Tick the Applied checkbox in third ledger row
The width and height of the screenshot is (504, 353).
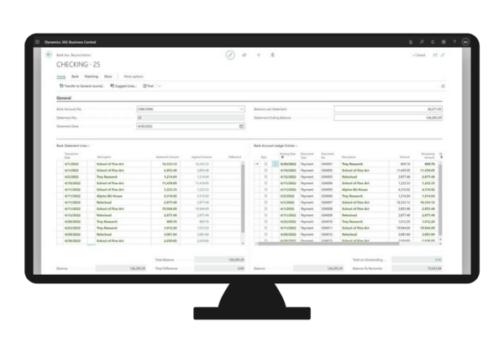pyautogui.click(x=265, y=177)
